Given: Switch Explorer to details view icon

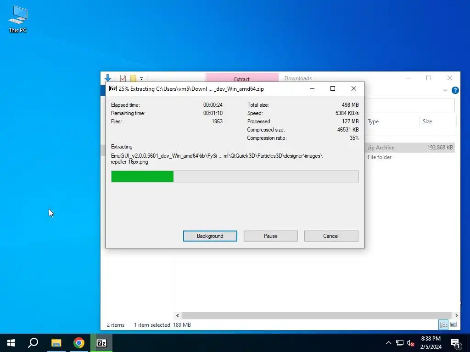Looking at the screenshot, I should [x=444, y=324].
